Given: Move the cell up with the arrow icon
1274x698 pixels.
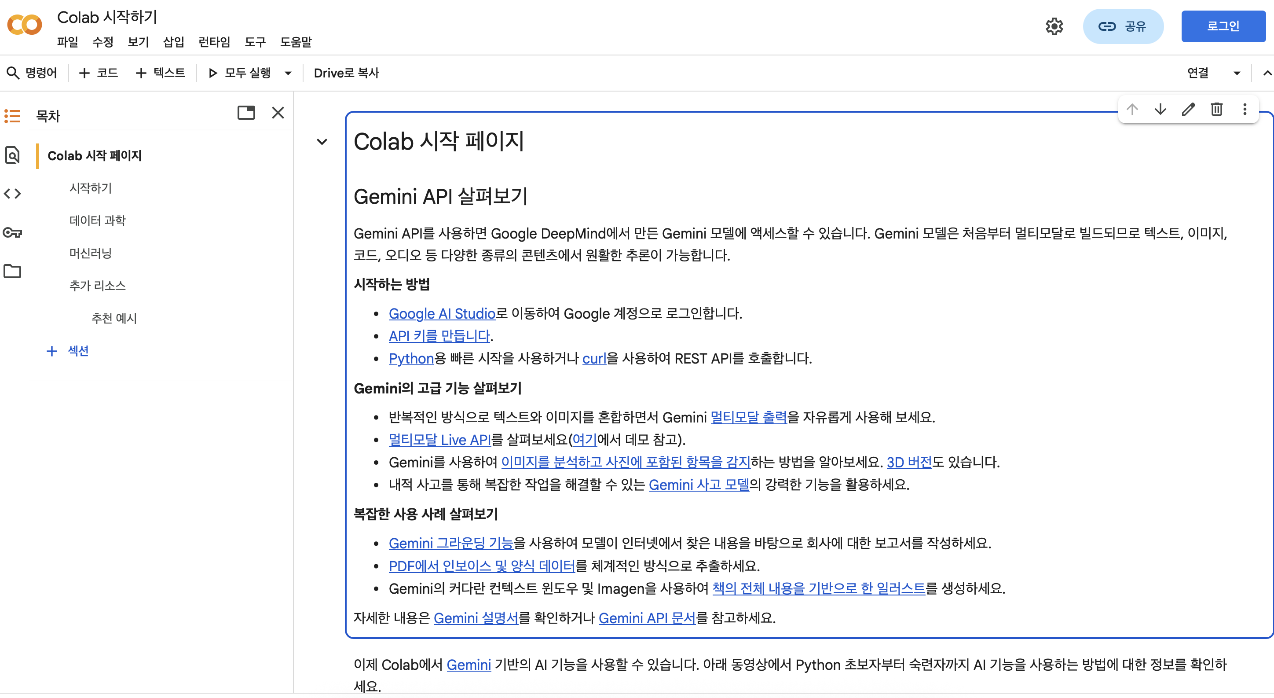Looking at the screenshot, I should pyautogui.click(x=1132, y=109).
